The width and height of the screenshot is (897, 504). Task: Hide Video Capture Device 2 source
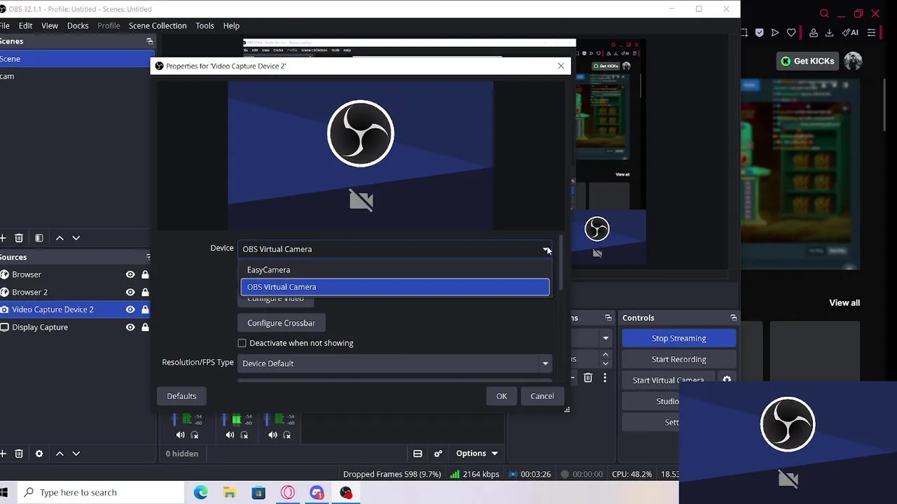pyautogui.click(x=130, y=309)
